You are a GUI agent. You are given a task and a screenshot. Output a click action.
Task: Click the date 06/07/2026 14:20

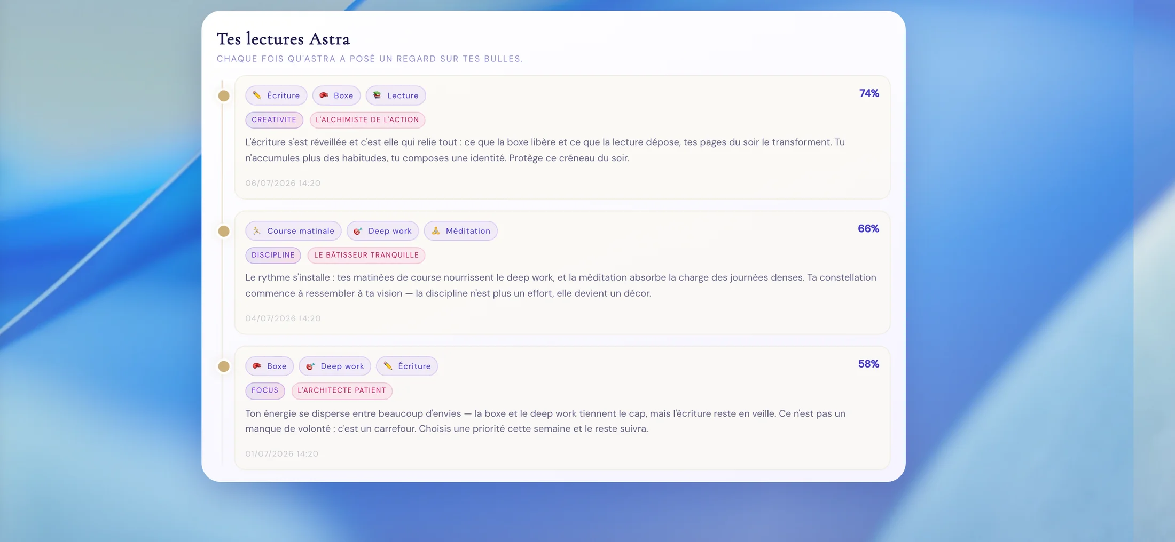(x=283, y=183)
